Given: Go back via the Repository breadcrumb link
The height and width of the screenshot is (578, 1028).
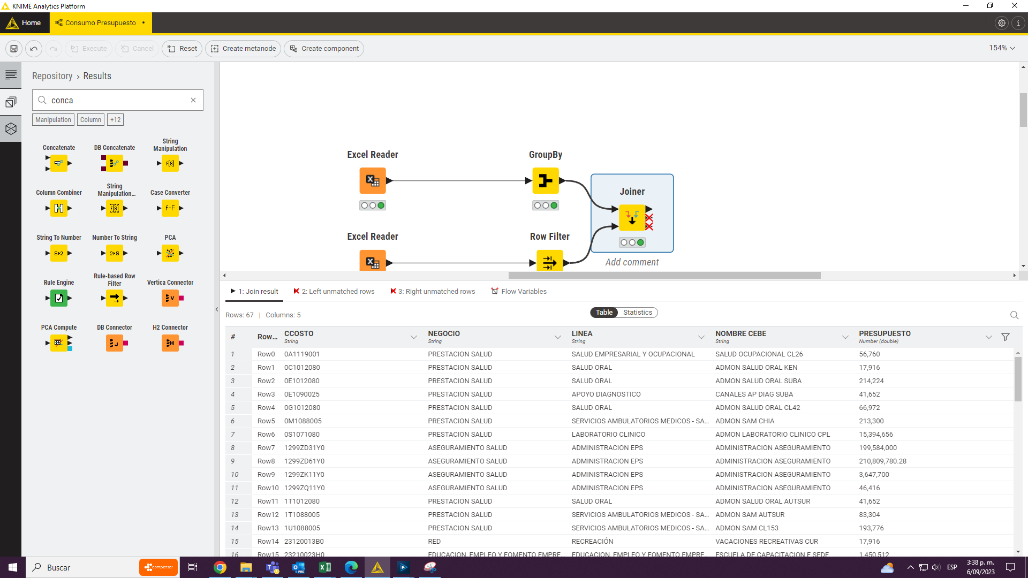Looking at the screenshot, I should coord(52,76).
